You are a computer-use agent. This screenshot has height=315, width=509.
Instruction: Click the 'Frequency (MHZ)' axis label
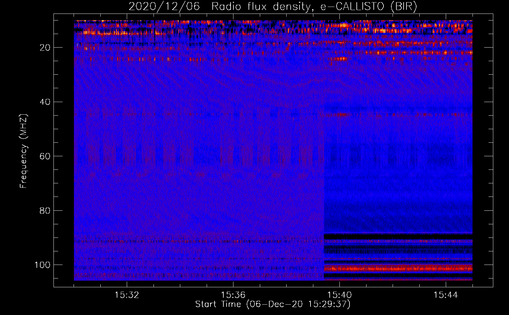[x=24, y=151]
